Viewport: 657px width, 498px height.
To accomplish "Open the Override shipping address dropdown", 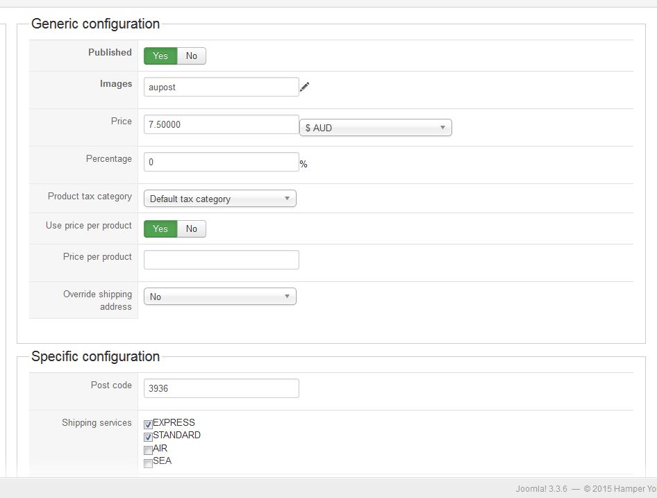I will (x=220, y=297).
